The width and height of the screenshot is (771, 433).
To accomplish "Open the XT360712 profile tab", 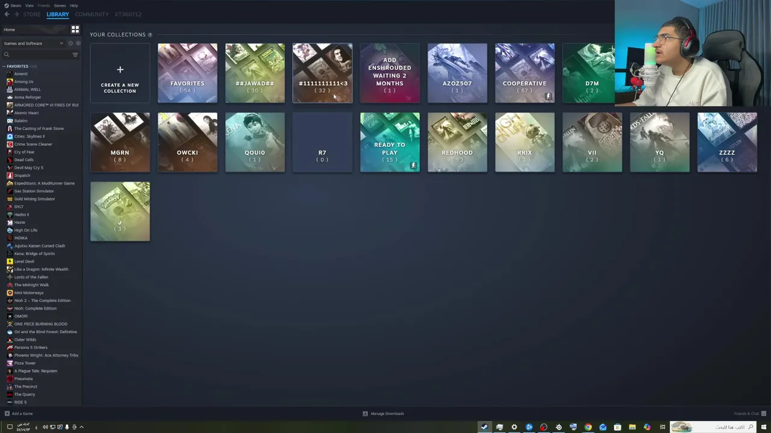I will pos(128,14).
